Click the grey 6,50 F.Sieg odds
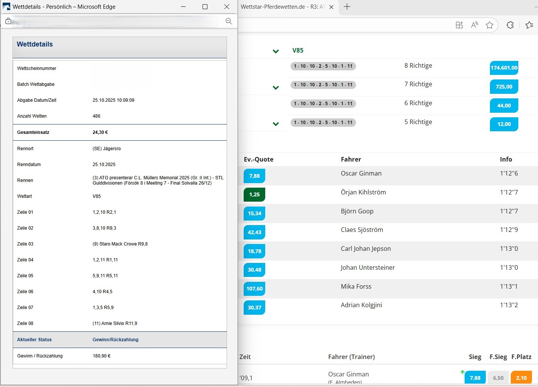 [498, 378]
